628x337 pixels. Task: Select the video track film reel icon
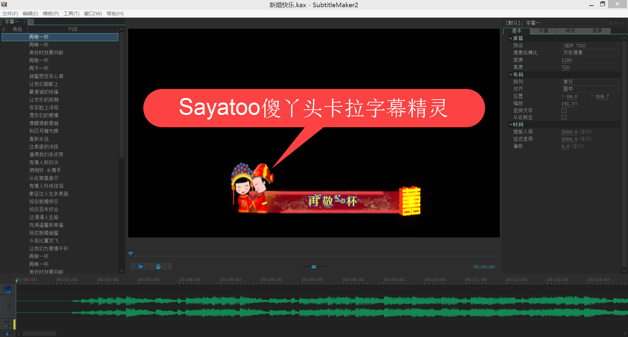tap(8, 290)
